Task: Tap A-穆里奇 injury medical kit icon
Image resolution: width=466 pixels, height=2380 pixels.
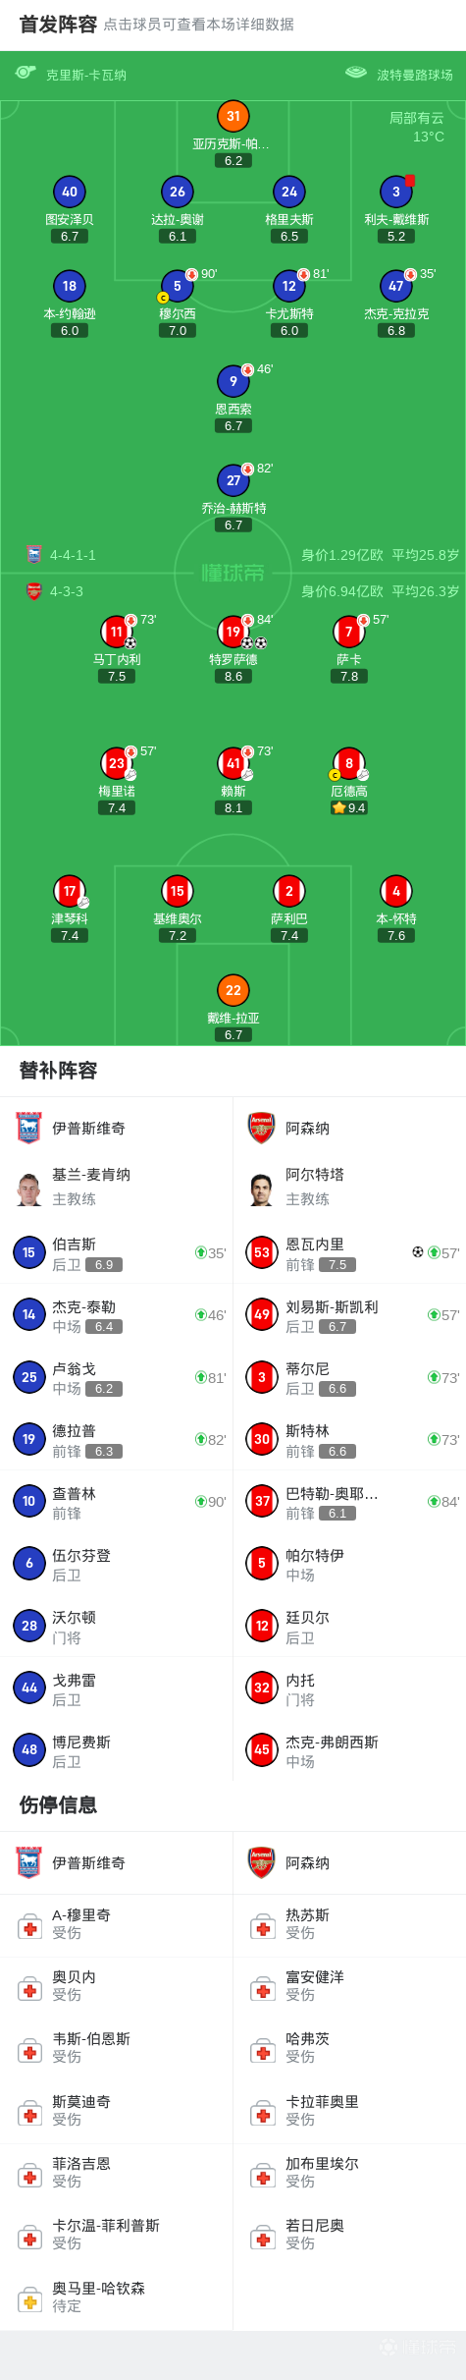Action: click(x=29, y=1927)
